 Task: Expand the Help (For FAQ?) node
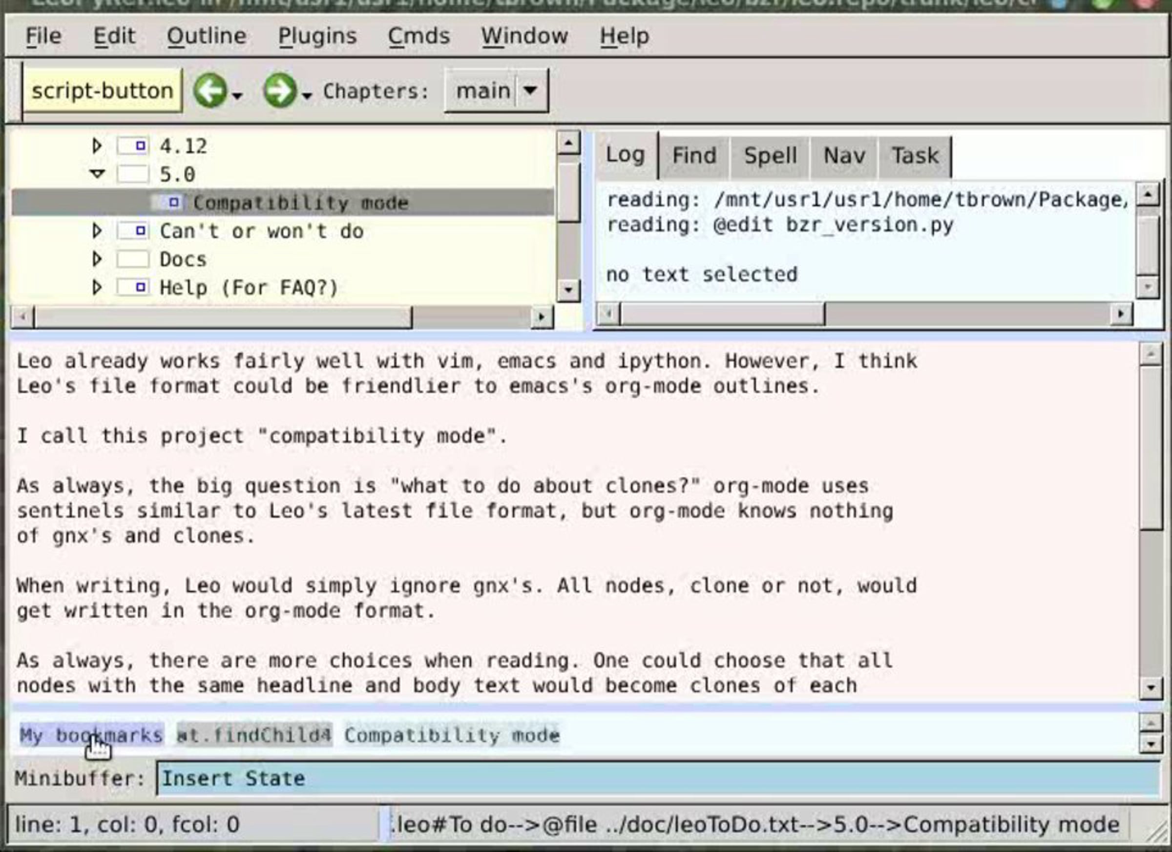(97, 287)
